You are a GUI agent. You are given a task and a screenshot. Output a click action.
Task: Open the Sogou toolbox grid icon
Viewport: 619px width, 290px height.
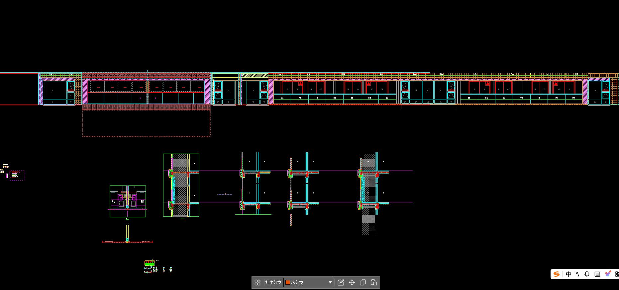[617, 274]
